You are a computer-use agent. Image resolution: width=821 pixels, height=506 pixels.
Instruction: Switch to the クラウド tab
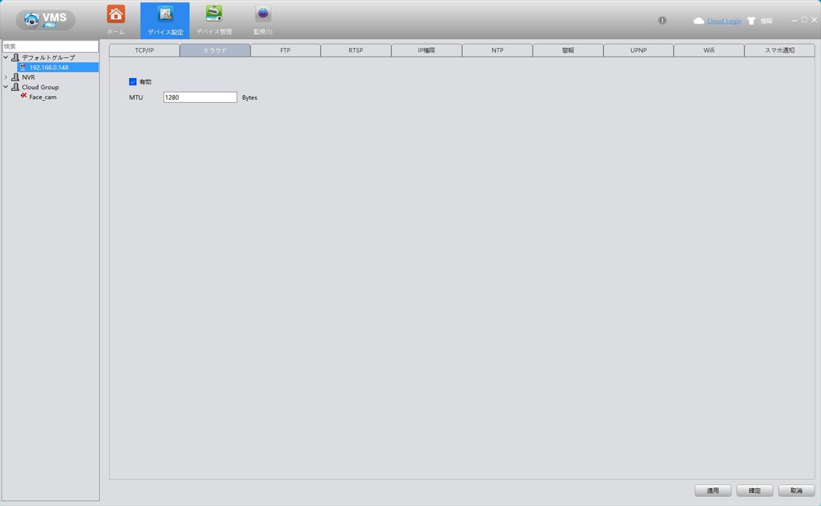(215, 50)
